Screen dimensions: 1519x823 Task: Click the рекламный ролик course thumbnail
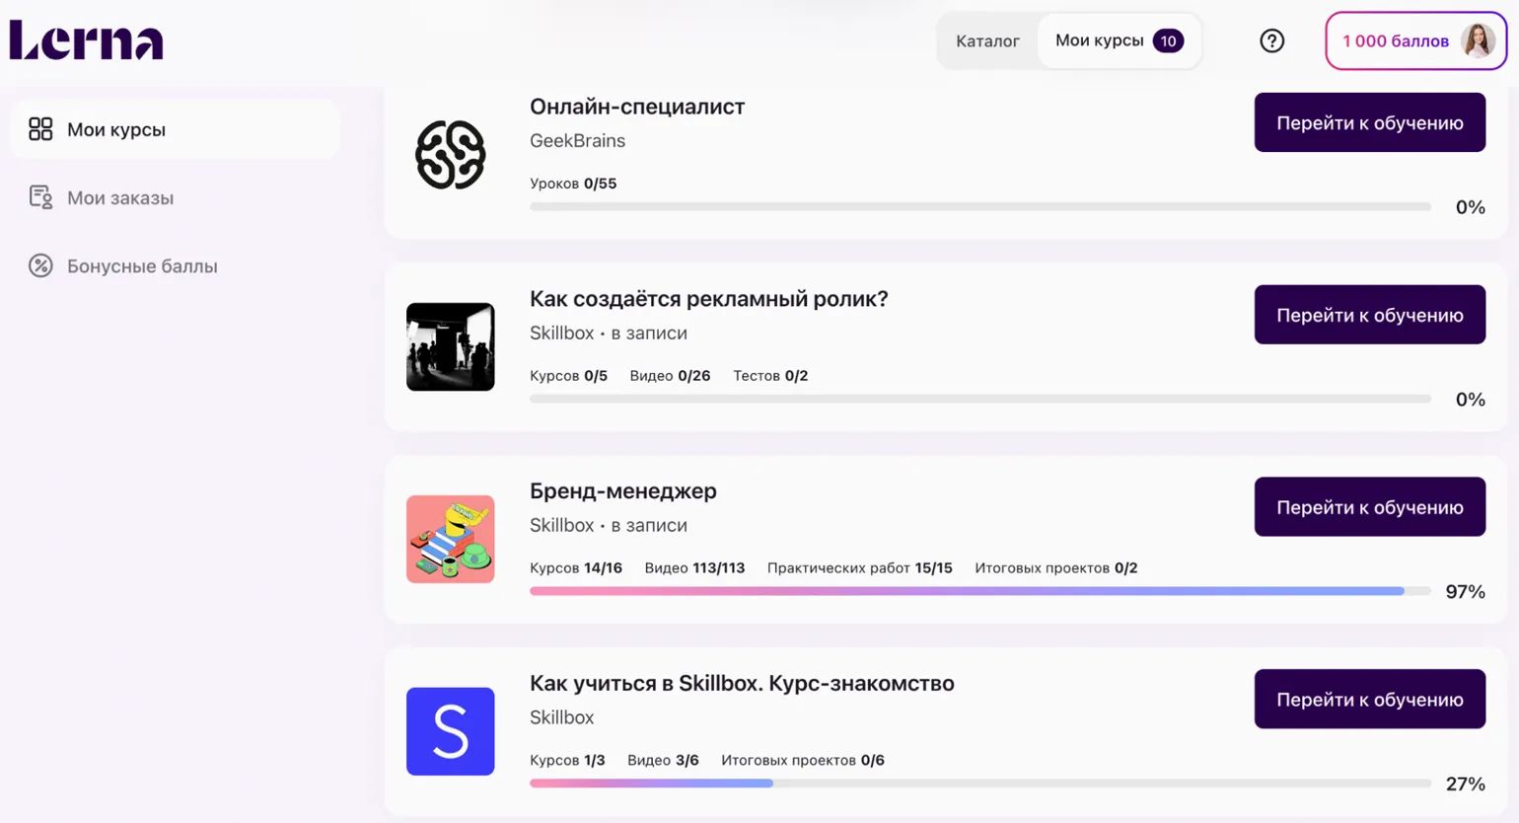[x=450, y=346]
